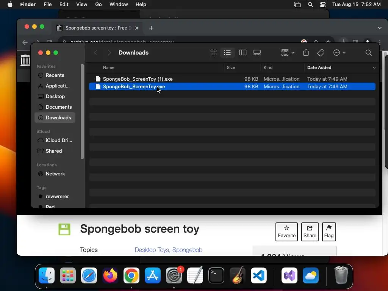Screen dimensions: 388x291
Task: Open Desktop in Finder sidebar
Action: click(55, 97)
